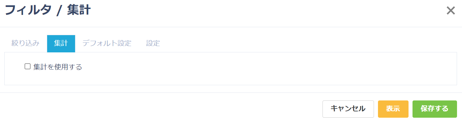The height and width of the screenshot is (122, 462).
Task: Tick the box beside 集計を使用する
Action: pyautogui.click(x=28, y=66)
